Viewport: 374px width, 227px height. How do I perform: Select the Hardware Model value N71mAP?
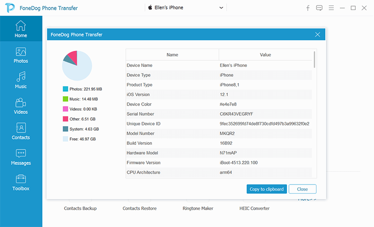tap(228, 153)
